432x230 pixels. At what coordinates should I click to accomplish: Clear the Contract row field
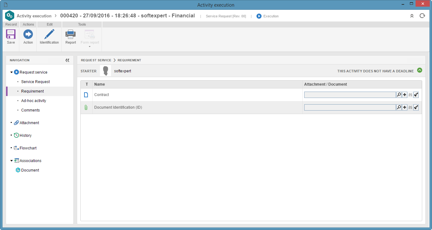(416, 95)
